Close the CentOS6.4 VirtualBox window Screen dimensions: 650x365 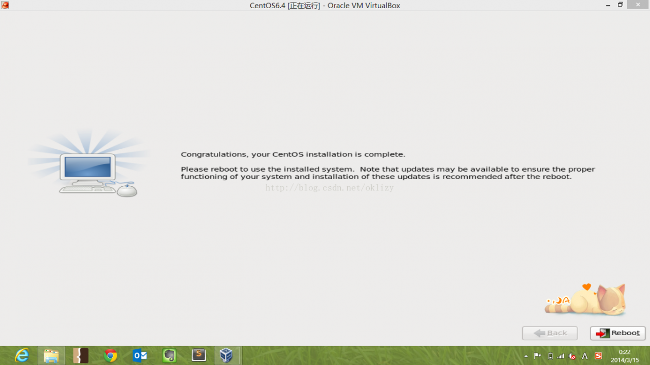(x=638, y=5)
